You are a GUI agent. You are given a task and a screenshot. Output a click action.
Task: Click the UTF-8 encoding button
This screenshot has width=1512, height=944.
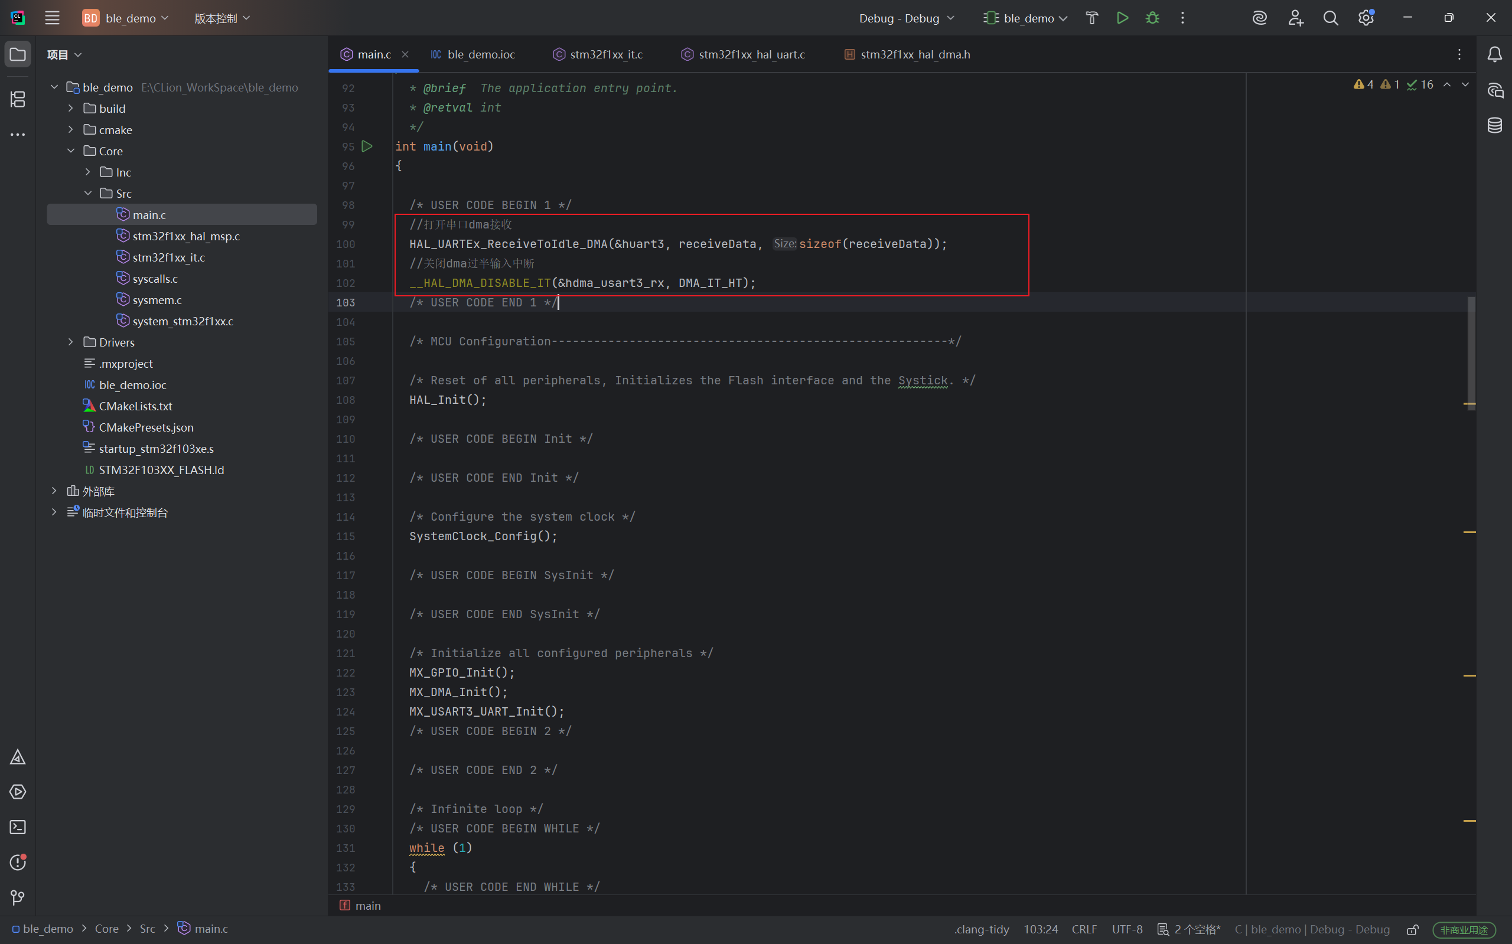(1127, 929)
